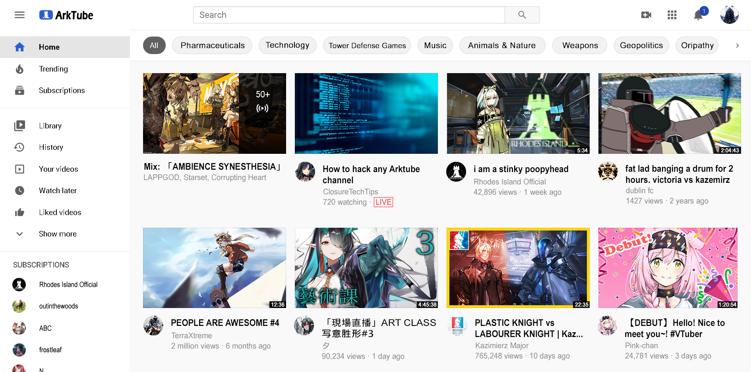This screenshot has height=372, width=751.
Task: Click channel avatar beside stinky poopyhead video
Action: (x=456, y=172)
